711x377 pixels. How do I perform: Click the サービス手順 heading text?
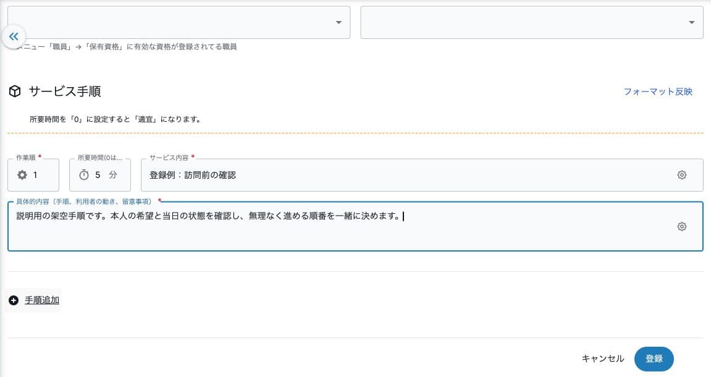(65, 91)
